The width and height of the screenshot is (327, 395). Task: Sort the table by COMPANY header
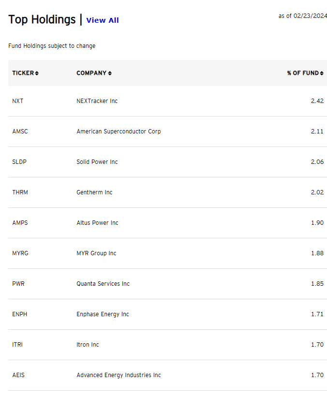click(x=91, y=73)
